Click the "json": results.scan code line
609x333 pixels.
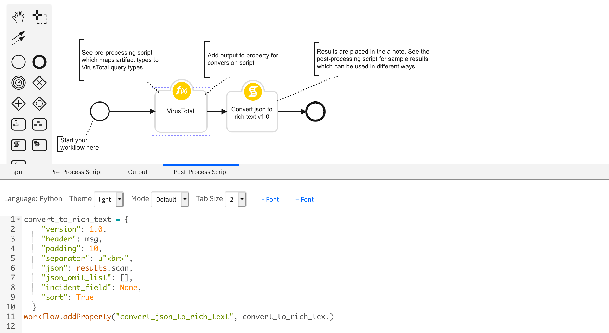(x=87, y=268)
